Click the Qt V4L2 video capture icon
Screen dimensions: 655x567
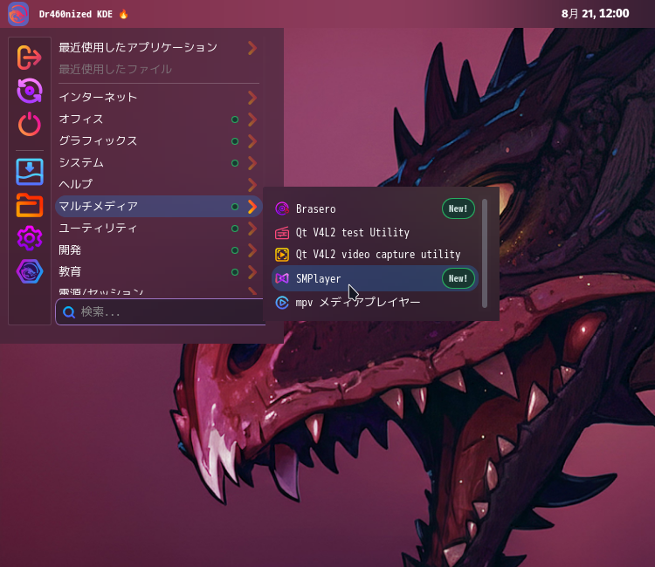(282, 255)
